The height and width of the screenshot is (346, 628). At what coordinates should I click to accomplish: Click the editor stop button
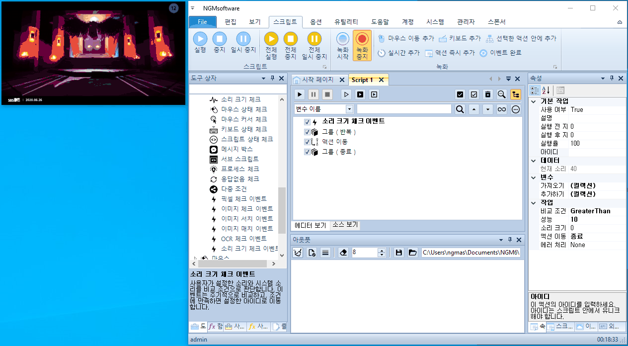click(x=327, y=94)
